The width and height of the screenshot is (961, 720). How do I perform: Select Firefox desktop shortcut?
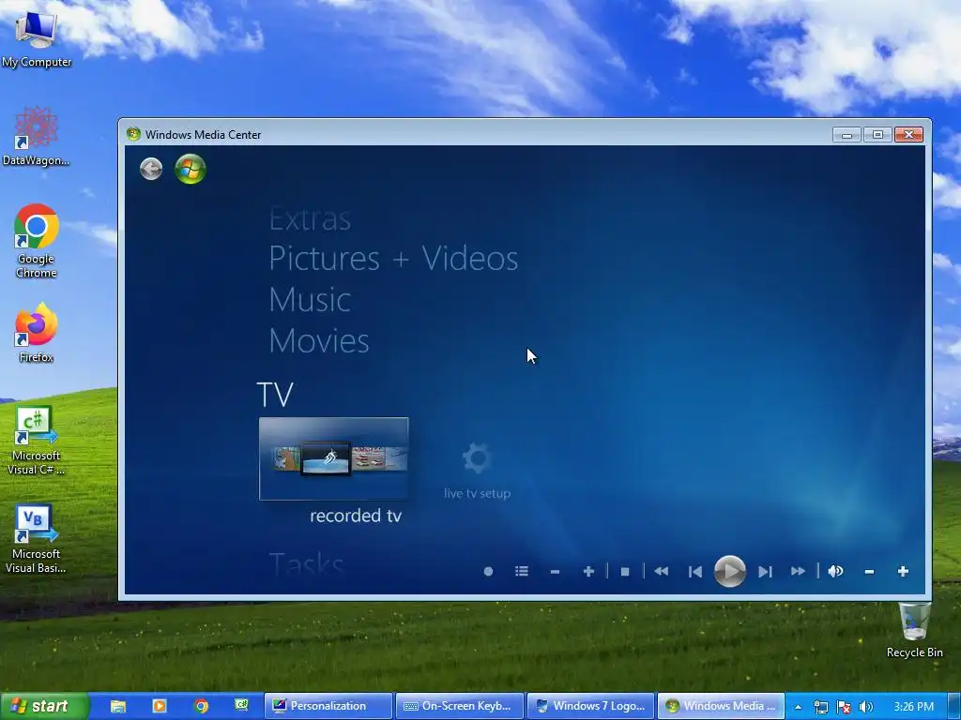(37, 333)
